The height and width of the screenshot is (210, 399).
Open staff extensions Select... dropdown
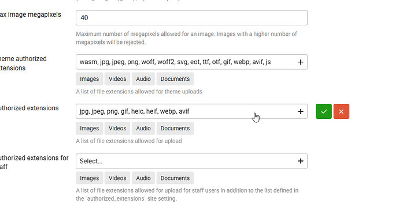[191, 161]
